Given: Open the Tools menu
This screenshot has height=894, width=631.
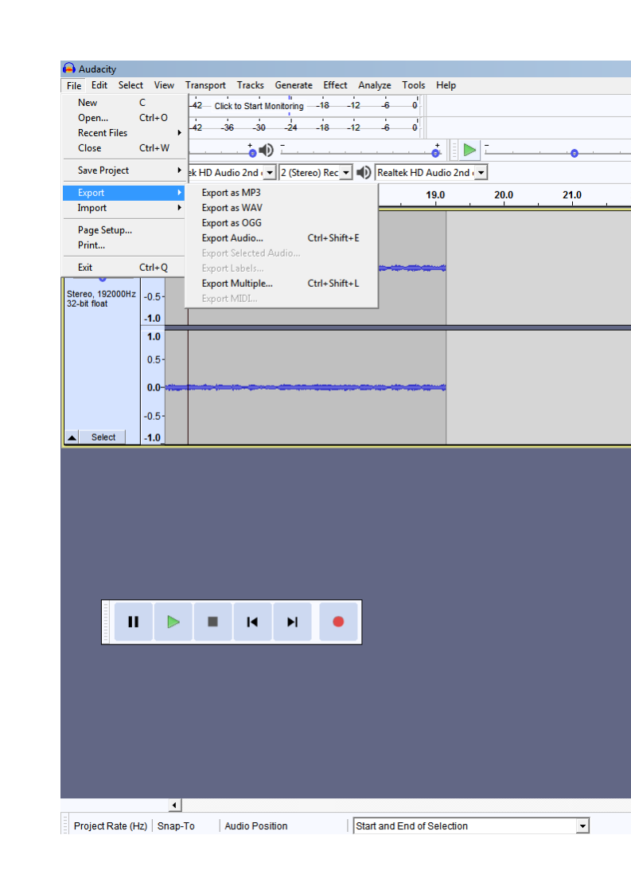Looking at the screenshot, I should [414, 85].
